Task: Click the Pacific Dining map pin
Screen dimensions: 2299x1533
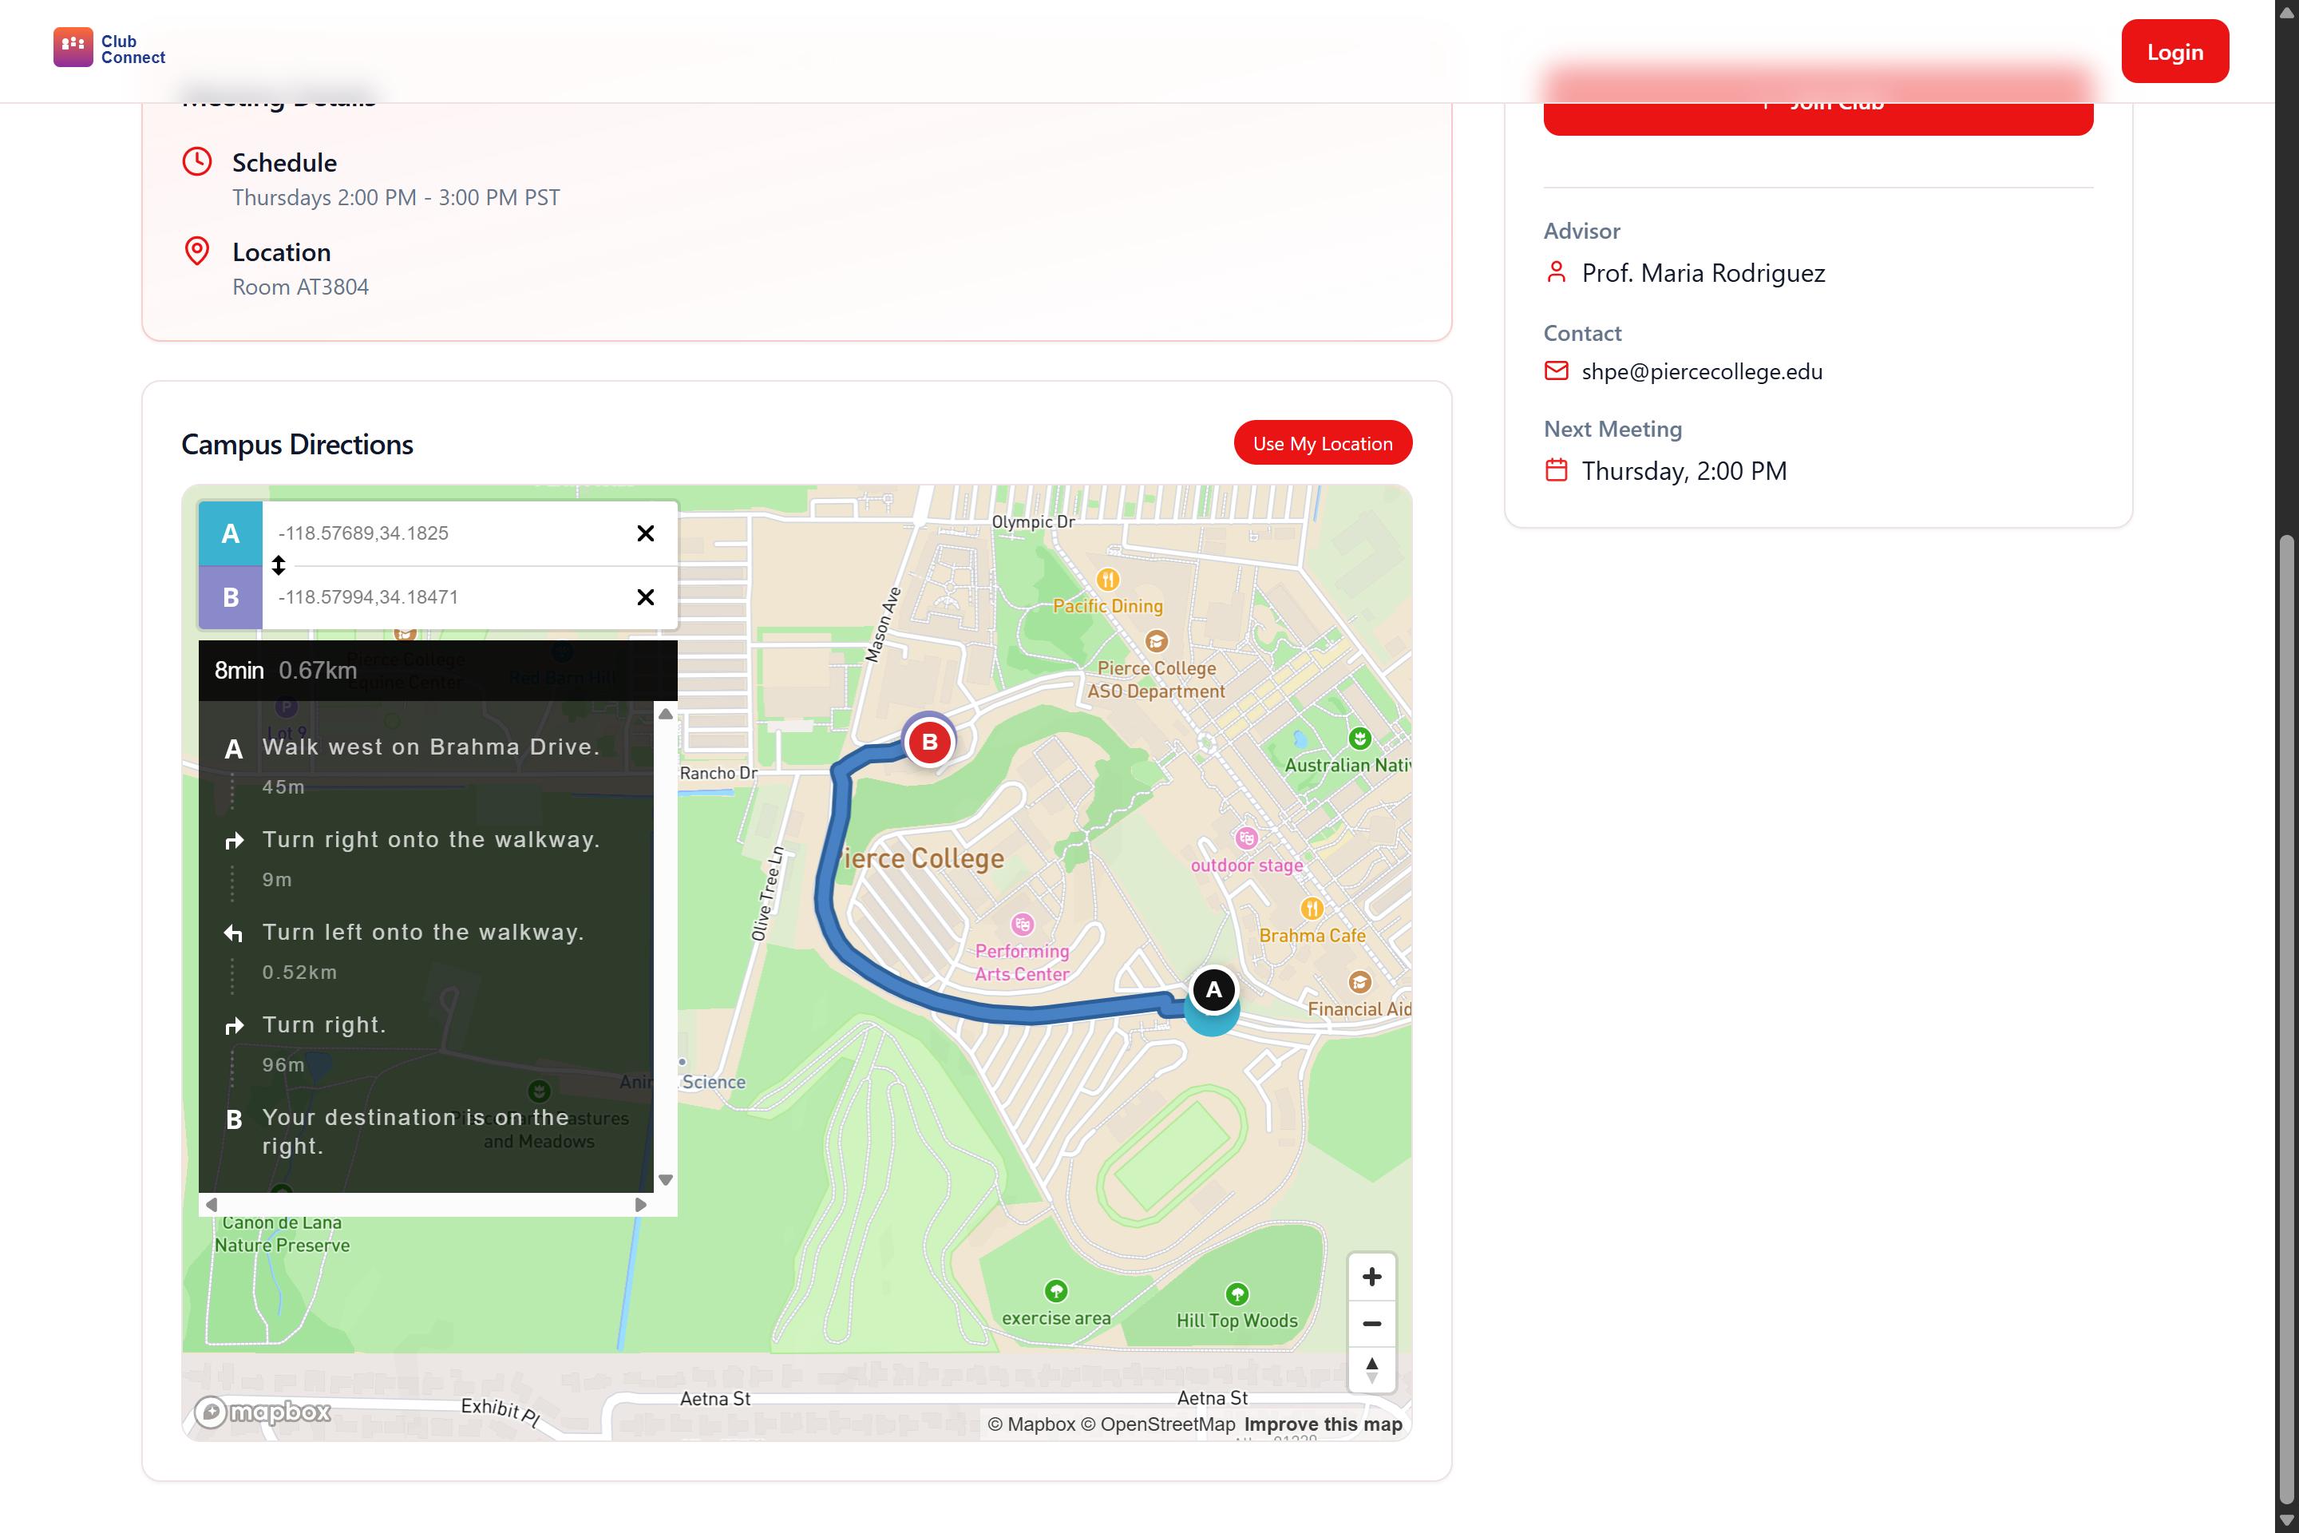Action: click(x=1107, y=580)
